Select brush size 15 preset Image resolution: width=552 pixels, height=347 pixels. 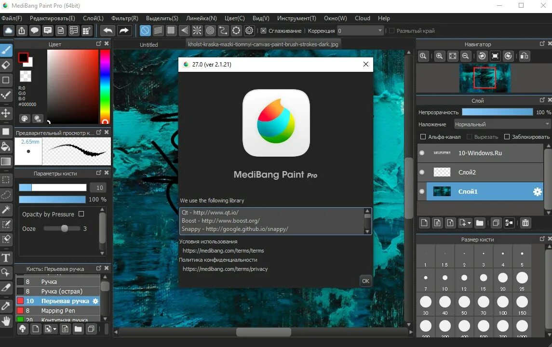[x=484, y=281]
